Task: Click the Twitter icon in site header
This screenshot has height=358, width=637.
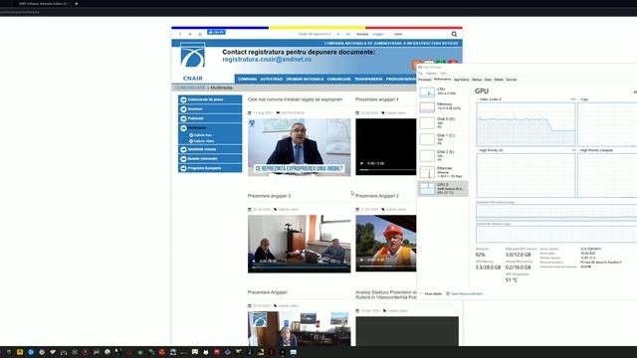Action: 190,34
